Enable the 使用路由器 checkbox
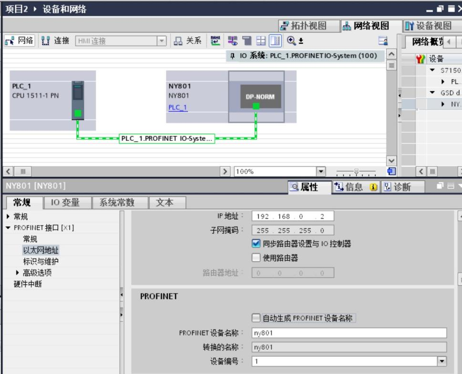The height and width of the screenshot is (374, 462). 256,258
